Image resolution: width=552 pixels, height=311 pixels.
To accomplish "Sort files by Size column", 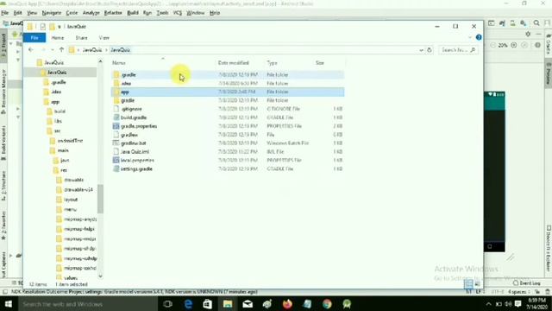I will pos(320,63).
